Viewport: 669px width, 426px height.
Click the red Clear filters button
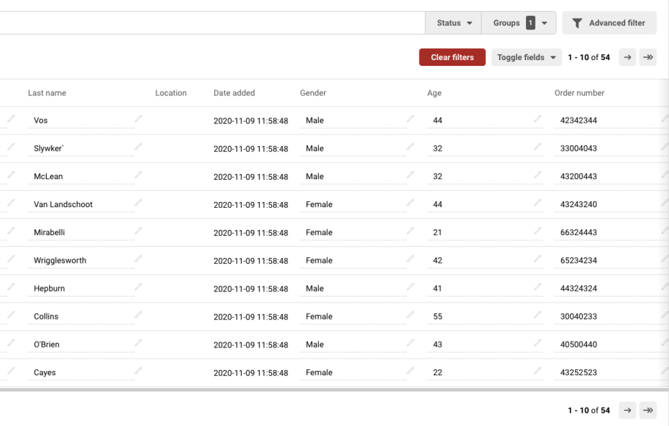coord(452,57)
